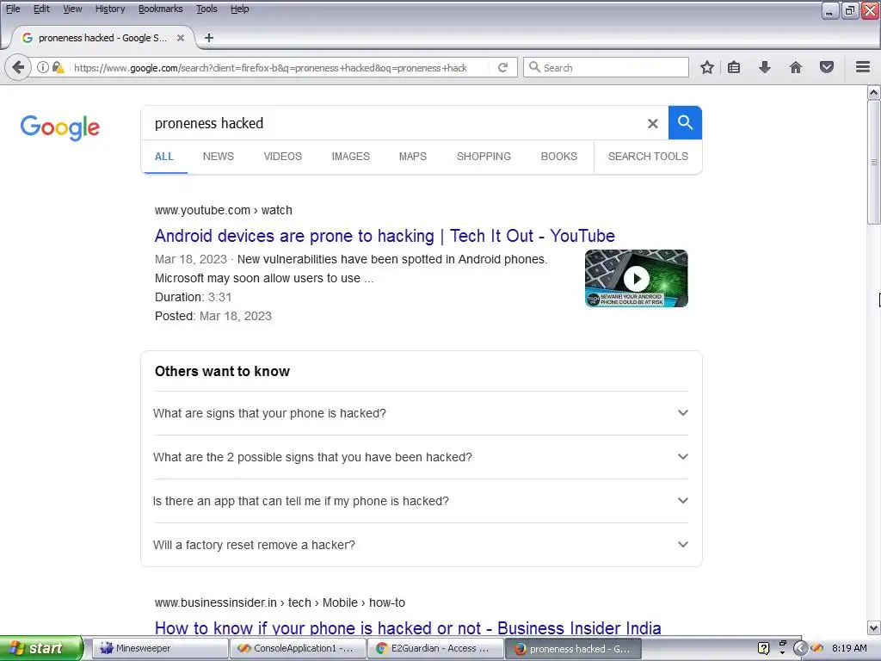Screen dimensions: 881x661
Task: Select the ALL results tab
Action: (x=164, y=157)
